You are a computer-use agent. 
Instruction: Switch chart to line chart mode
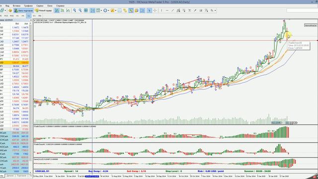coord(68,10)
